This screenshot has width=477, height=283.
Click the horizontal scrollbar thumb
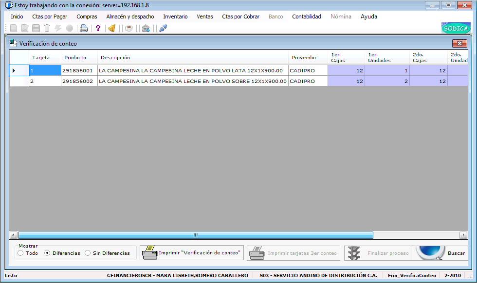pyautogui.click(x=196, y=235)
